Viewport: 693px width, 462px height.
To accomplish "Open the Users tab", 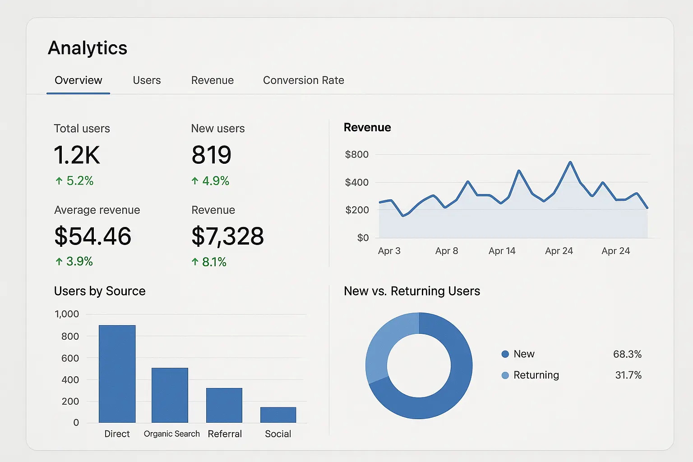I will click(x=147, y=80).
